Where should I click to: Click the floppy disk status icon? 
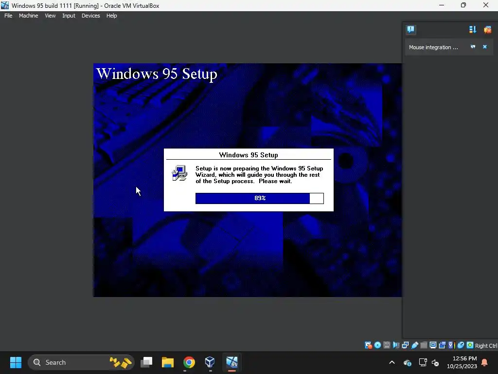coord(387,345)
